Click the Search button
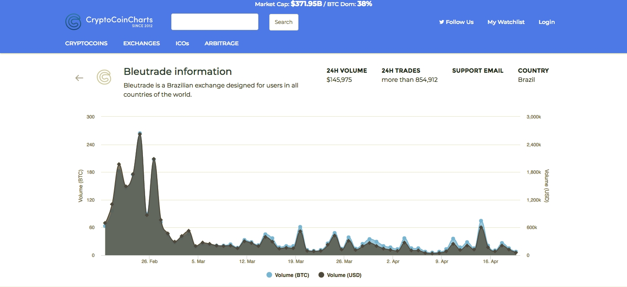Viewport: 627px width, 287px height. 284,22
